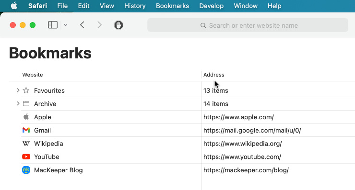The width and height of the screenshot is (355, 190).
Task: Maximize the window with green button
Action: pyautogui.click(x=33, y=25)
